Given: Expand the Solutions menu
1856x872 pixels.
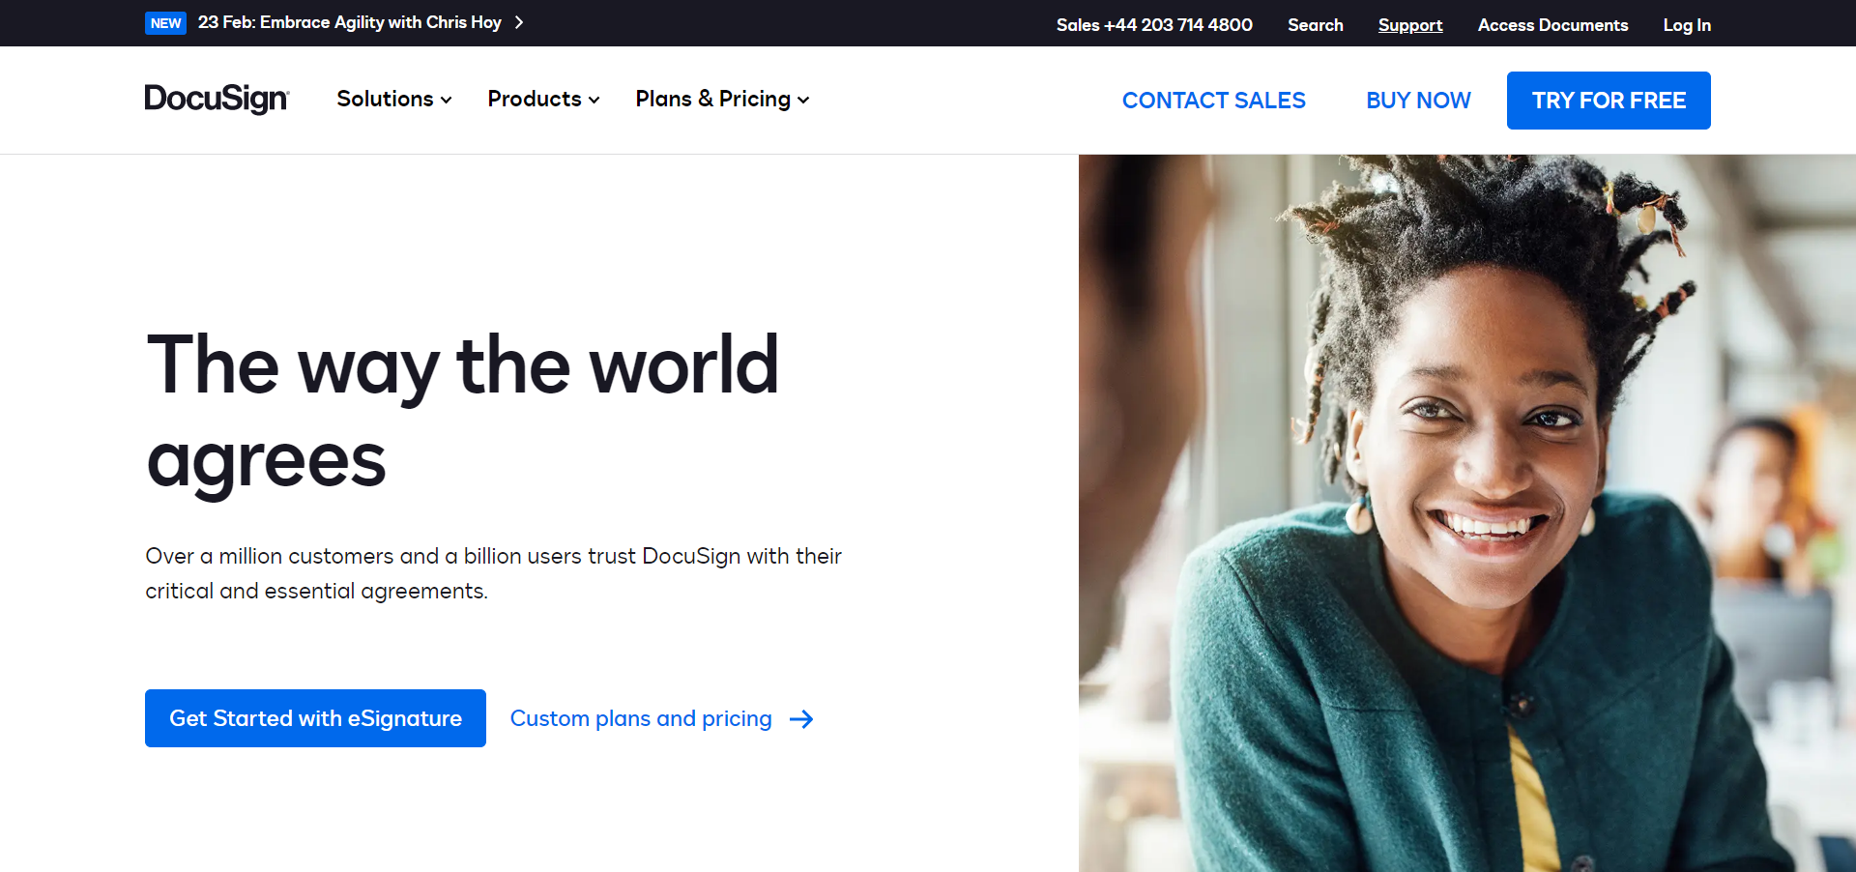Looking at the screenshot, I should [394, 99].
